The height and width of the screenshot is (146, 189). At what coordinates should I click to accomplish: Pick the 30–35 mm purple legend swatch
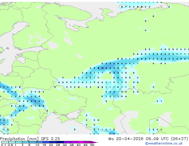(67, 142)
